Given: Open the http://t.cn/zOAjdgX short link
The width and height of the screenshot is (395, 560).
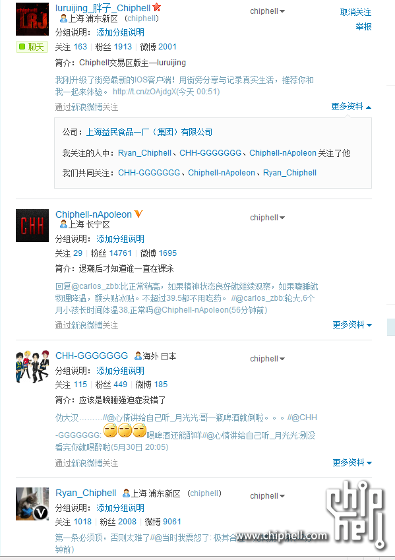Looking at the screenshot, I should (x=144, y=92).
